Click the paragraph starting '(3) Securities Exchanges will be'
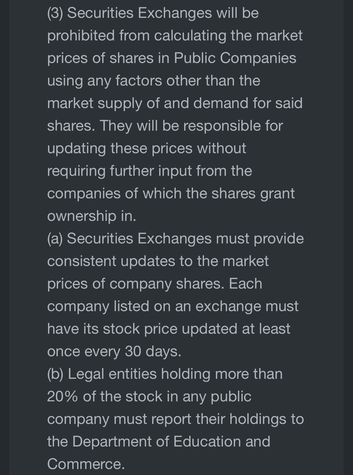This screenshot has width=353, height=475. [175, 114]
